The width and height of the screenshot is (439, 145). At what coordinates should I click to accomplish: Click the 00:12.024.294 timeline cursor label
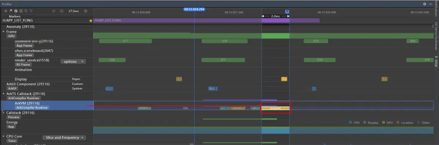coord(194,9)
